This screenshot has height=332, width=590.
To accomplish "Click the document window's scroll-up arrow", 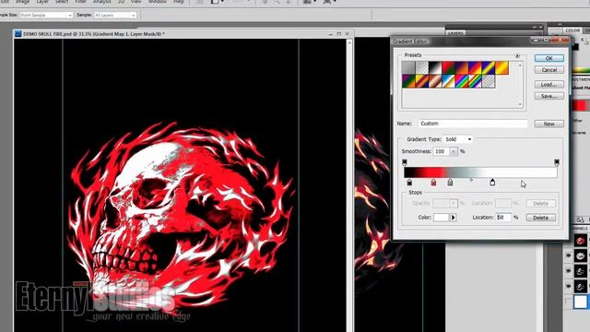I will [x=349, y=42].
